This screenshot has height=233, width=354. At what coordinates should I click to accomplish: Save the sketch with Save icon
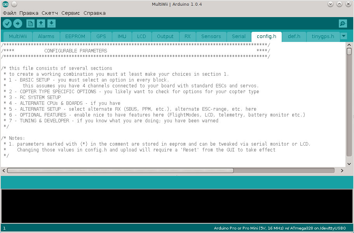point(51,24)
